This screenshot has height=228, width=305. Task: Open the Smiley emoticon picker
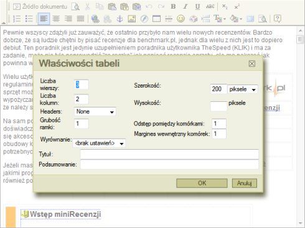click(181, 19)
